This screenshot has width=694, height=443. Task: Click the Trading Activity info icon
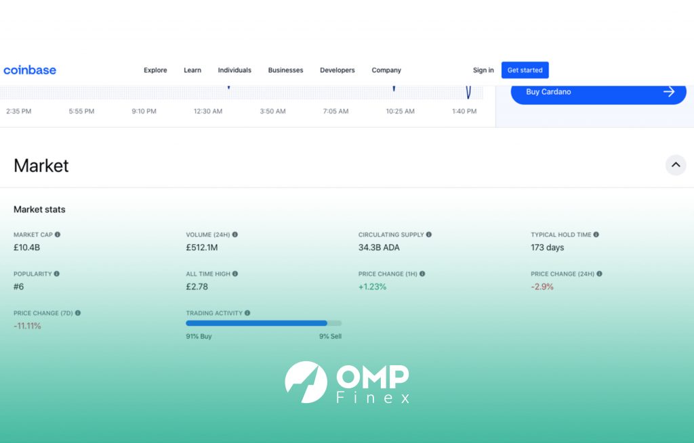pyautogui.click(x=247, y=313)
